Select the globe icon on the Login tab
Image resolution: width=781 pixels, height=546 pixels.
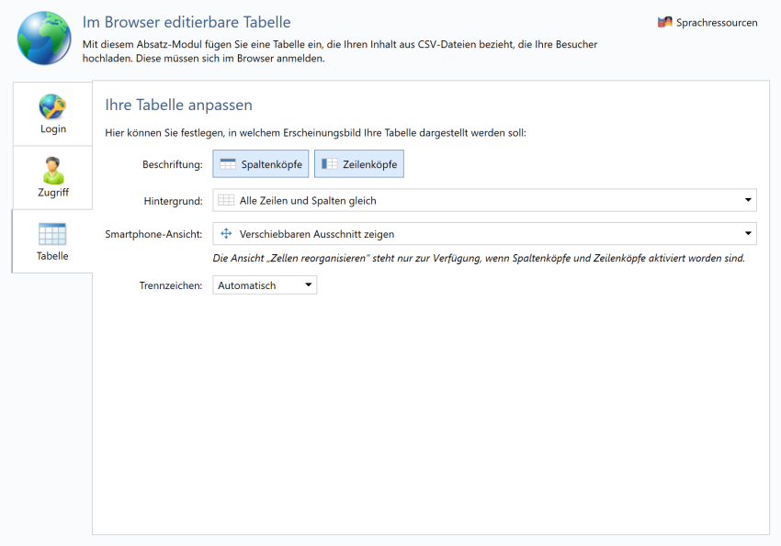coord(52,105)
